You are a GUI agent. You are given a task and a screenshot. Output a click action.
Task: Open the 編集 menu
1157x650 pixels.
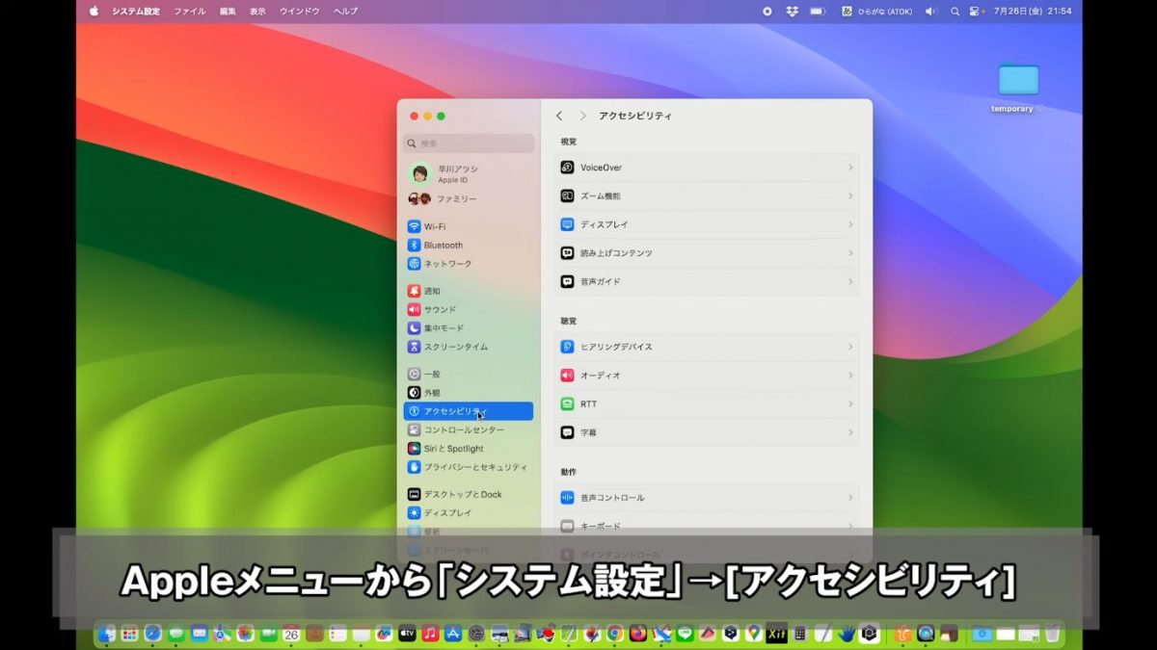click(228, 12)
